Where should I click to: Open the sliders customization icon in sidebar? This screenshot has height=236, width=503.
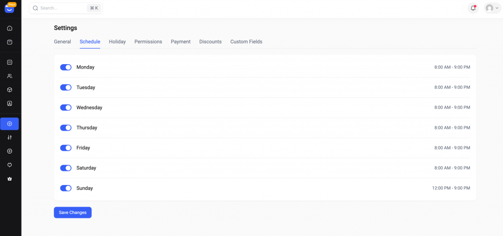10,138
